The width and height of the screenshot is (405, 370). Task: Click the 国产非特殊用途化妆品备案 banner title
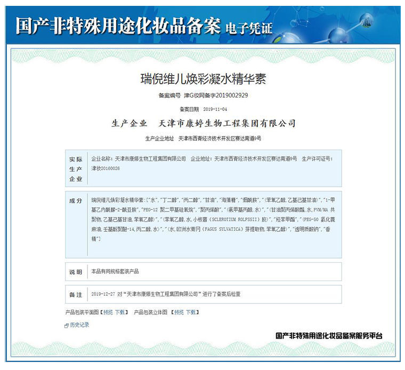[x=118, y=26]
